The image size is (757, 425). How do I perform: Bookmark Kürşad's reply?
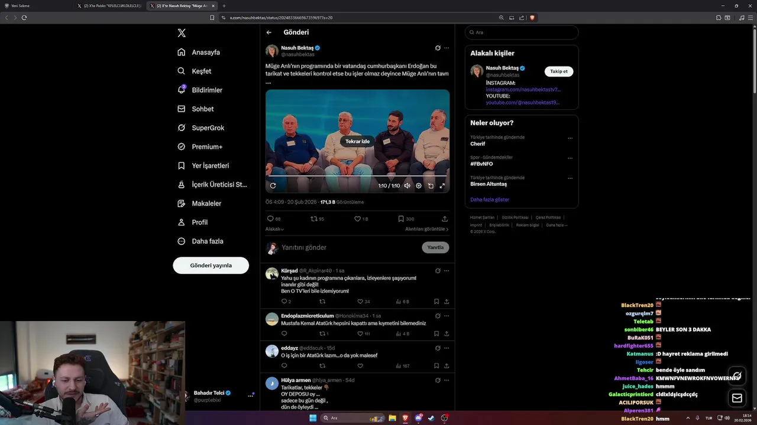pyautogui.click(x=436, y=302)
